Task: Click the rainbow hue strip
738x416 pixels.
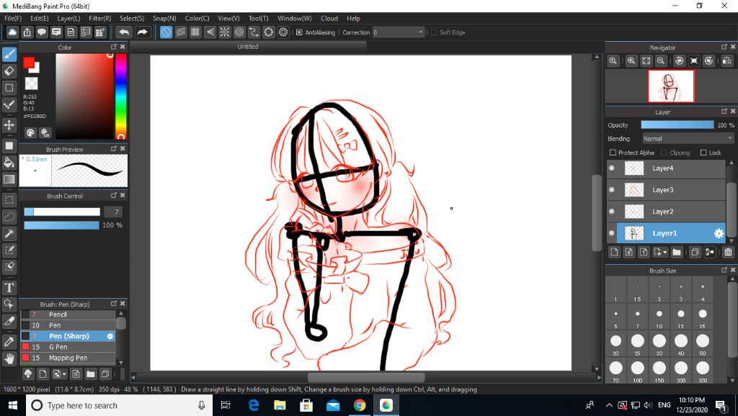Action: pos(120,96)
